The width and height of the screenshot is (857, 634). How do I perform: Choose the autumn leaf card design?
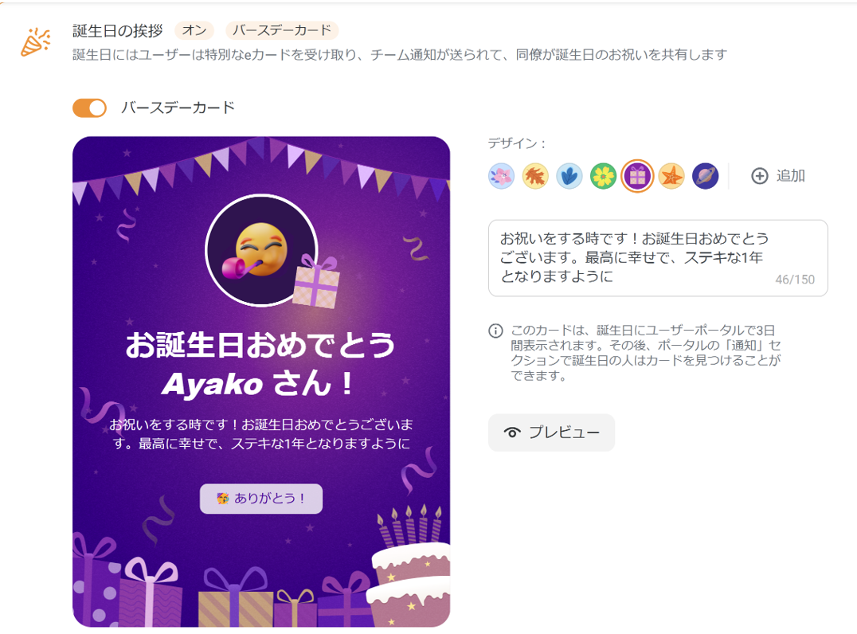click(x=535, y=176)
